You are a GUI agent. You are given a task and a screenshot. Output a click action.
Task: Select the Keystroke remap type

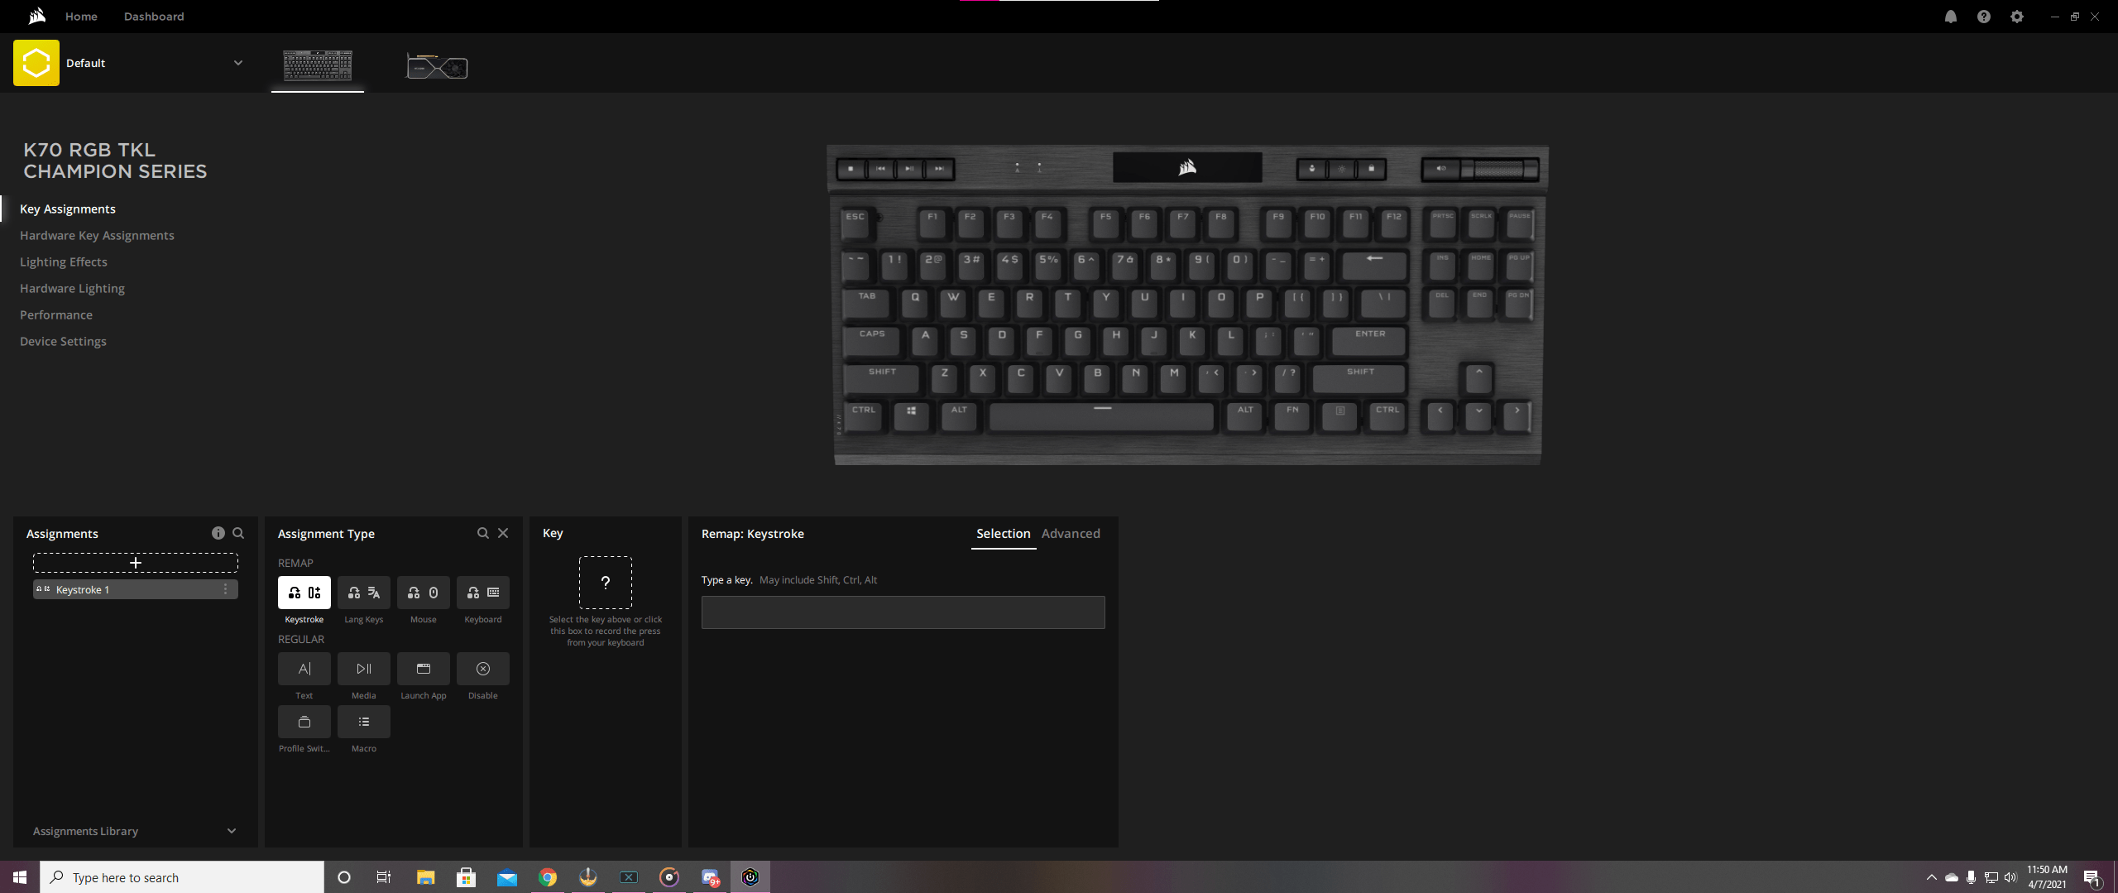tap(304, 593)
